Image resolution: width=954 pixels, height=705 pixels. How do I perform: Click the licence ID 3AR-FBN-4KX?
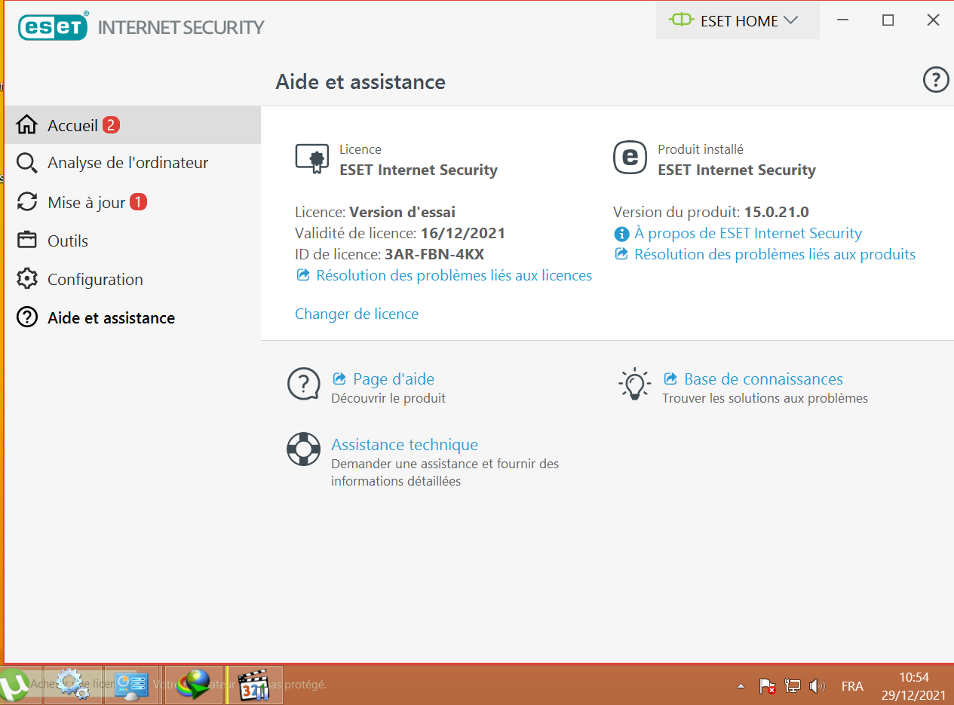coord(434,254)
